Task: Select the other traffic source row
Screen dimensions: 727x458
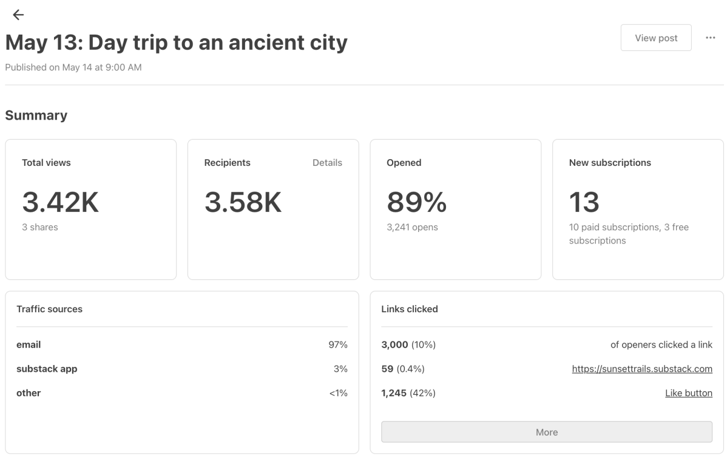Action: (x=181, y=393)
